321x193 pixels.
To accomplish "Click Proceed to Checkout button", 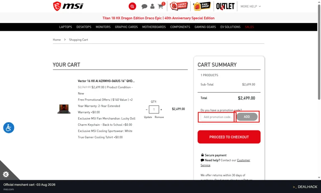I will [229, 137].
